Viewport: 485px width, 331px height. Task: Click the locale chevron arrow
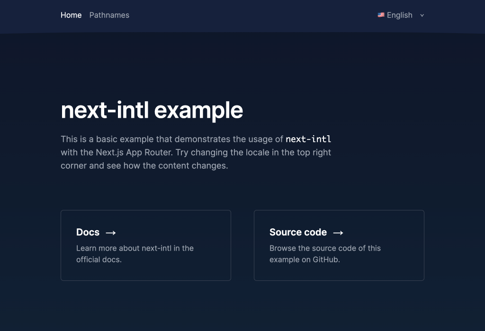(x=422, y=16)
